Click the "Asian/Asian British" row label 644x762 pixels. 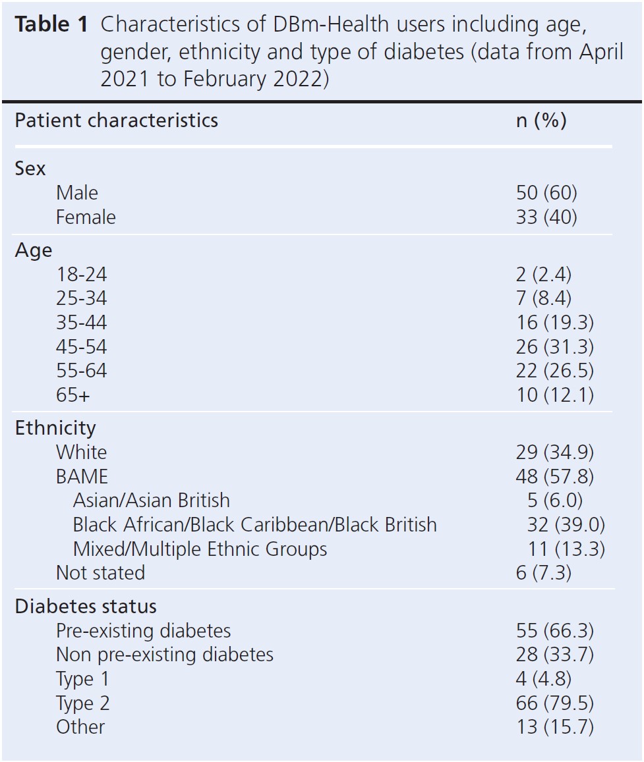[x=152, y=501]
